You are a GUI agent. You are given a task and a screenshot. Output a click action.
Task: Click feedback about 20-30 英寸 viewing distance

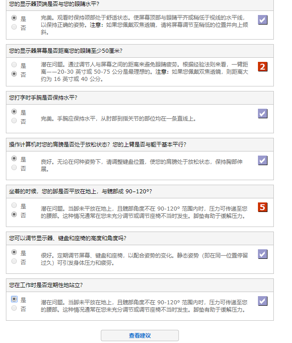pos(144,72)
